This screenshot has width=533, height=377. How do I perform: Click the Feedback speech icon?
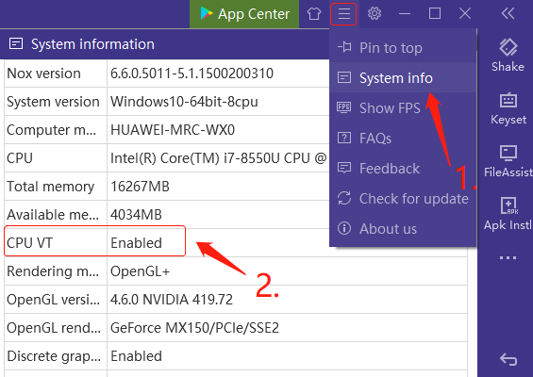pos(344,168)
